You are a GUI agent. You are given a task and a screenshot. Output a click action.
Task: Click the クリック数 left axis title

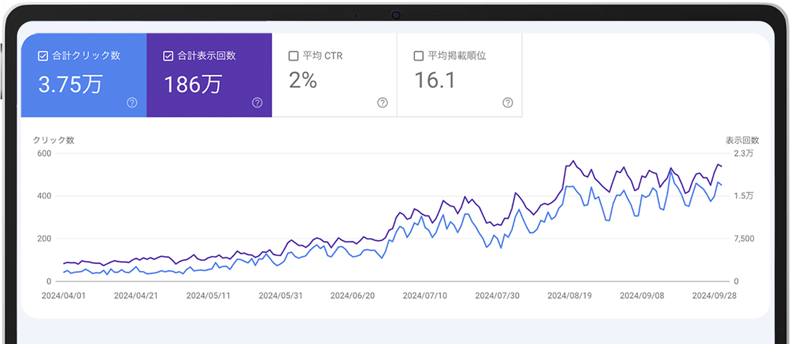click(x=54, y=140)
